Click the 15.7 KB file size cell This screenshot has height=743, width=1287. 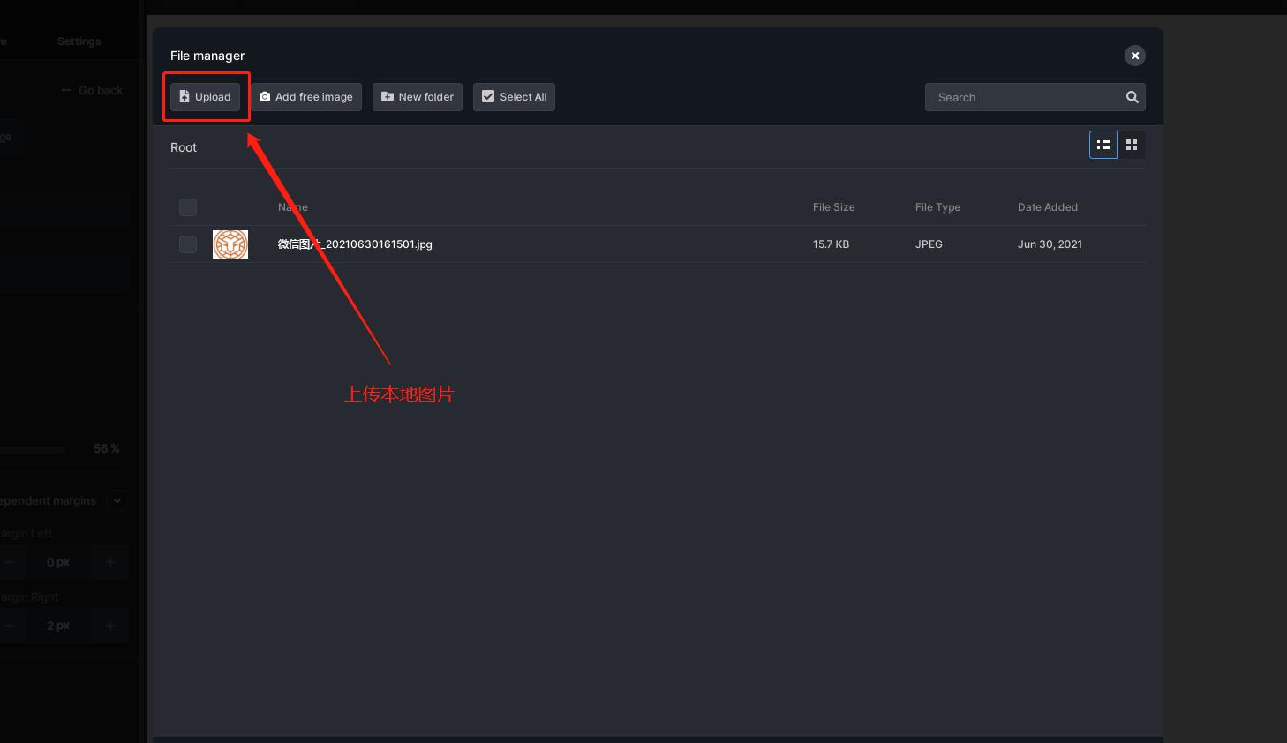coord(831,244)
